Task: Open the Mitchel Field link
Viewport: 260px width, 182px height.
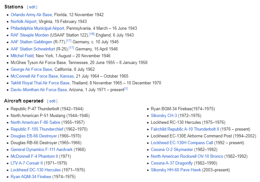Action: (x=22, y=56)
